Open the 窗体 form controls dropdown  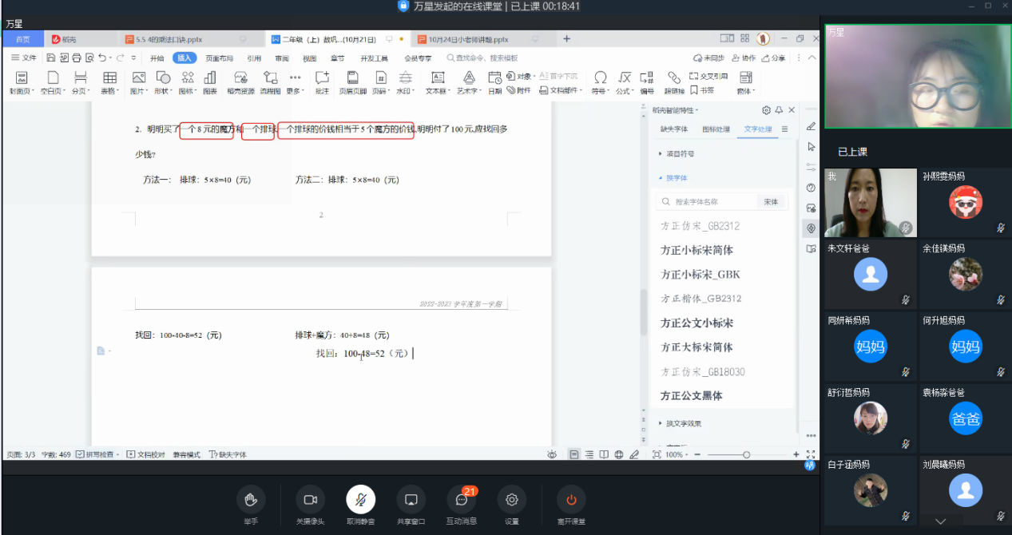tap(745, 82)
